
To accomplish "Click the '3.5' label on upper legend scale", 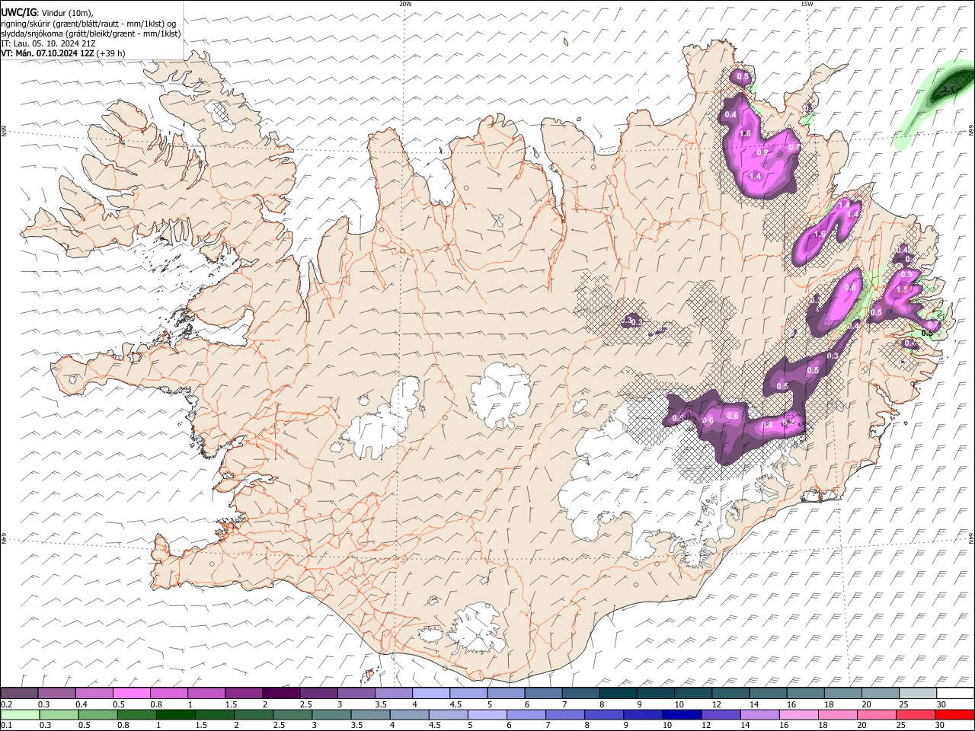I will coord(380,704).
